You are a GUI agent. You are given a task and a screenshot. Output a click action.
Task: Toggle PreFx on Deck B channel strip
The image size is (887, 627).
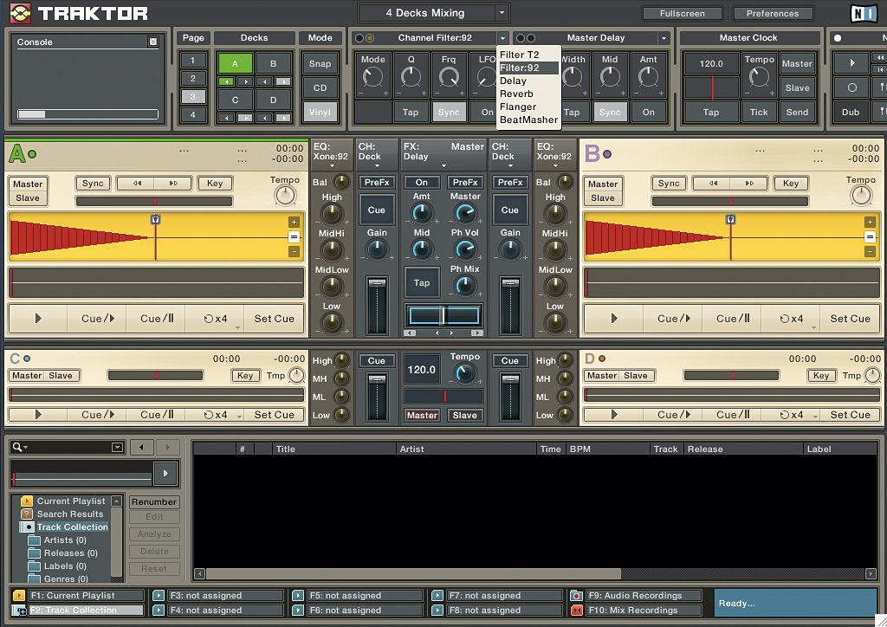509,183
